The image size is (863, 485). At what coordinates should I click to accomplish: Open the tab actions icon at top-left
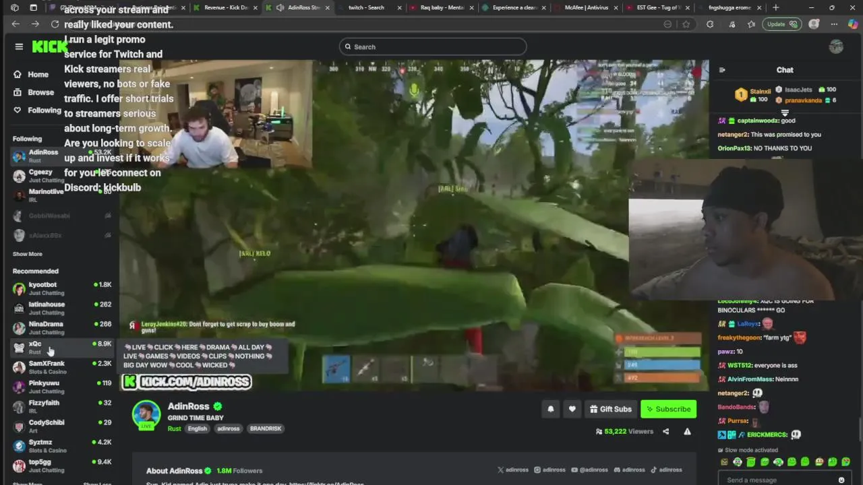tap(34, 7)
